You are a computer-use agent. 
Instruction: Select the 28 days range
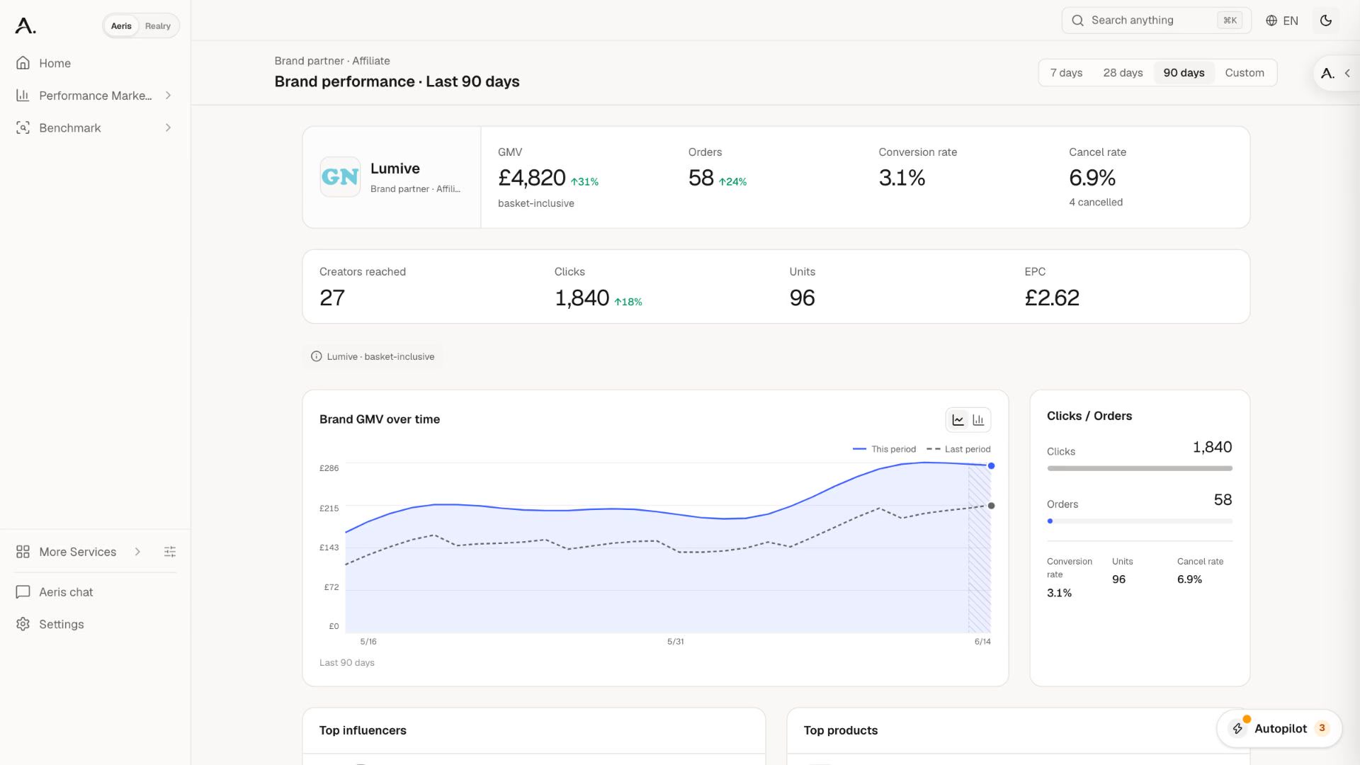click(x=1123, y=73)
